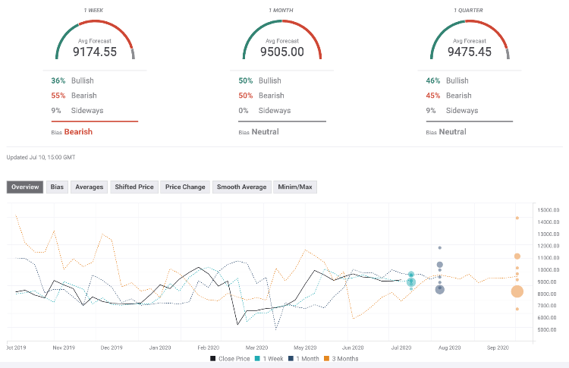Toggle the 1 Month legend entry
Image resolution: width=569 pixels, height=368 pixels.
[303, 358]
